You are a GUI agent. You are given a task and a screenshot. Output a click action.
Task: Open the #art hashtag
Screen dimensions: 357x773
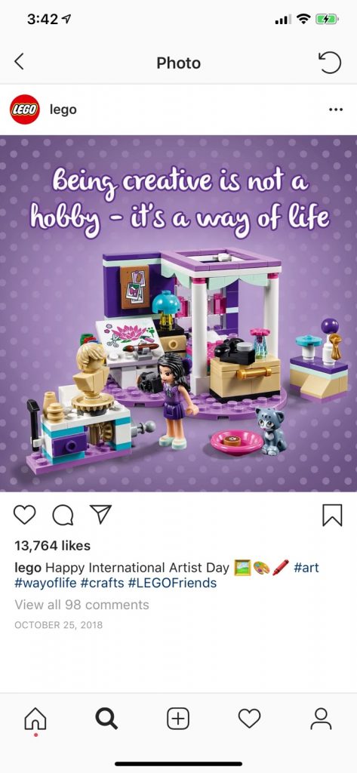coord(306,568)
